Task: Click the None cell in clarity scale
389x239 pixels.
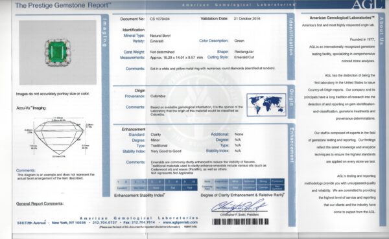Action: [207, 181]
